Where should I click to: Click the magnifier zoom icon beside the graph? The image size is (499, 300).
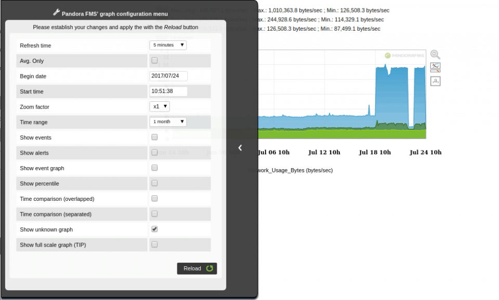[x=436, y=54]
